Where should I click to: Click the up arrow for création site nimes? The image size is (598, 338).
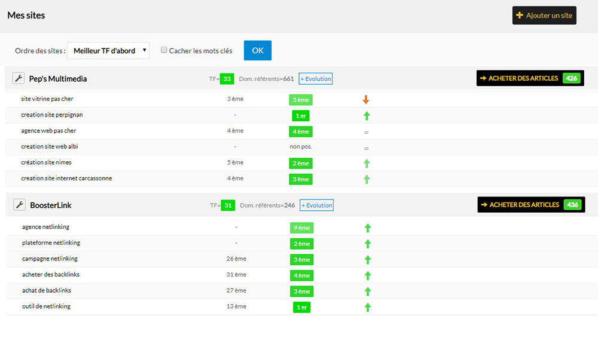pos(367,164)
